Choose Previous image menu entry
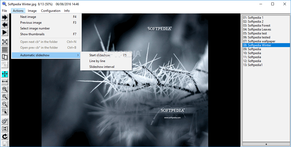The height and width of the screenshot is (147, 291). [46, 22]
